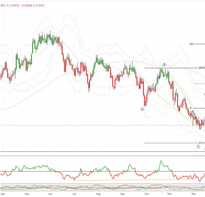Viewport: 205px width, 197px height.
Task: Click the Sep label on time axis
Action: [x=123, y=194]
